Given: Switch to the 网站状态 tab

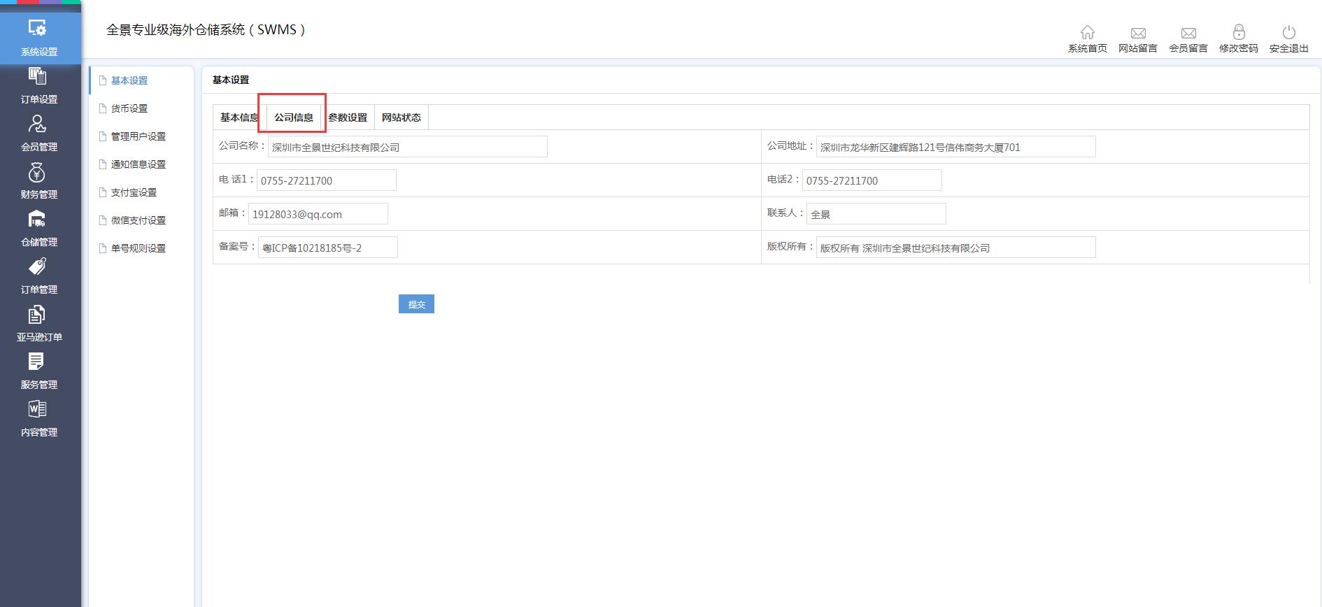Looking at the screenshot, I should click(401, 117).
